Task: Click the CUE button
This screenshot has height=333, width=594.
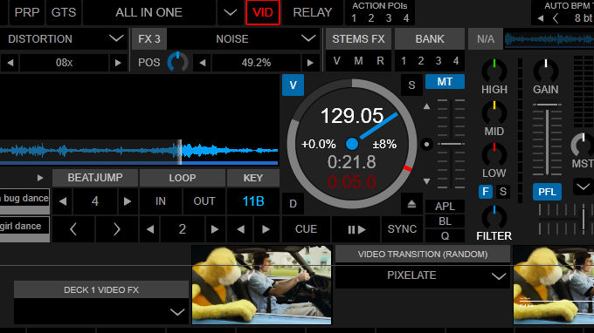Action: click(x=306, y=229)
